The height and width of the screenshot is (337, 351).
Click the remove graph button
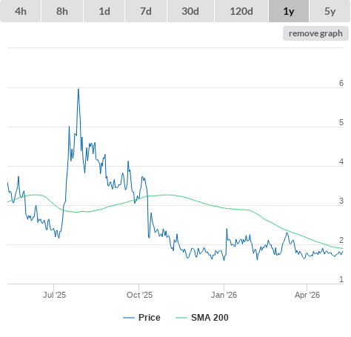click(x=315, y=33)
